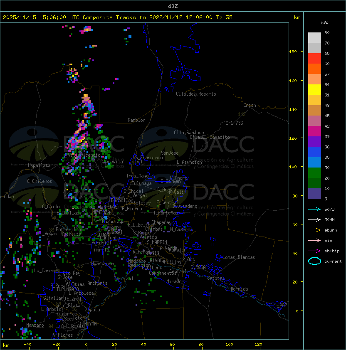Click the L_Asuncion map label
Viewport: 346px width, 350px height.
[x=189, y=162]
